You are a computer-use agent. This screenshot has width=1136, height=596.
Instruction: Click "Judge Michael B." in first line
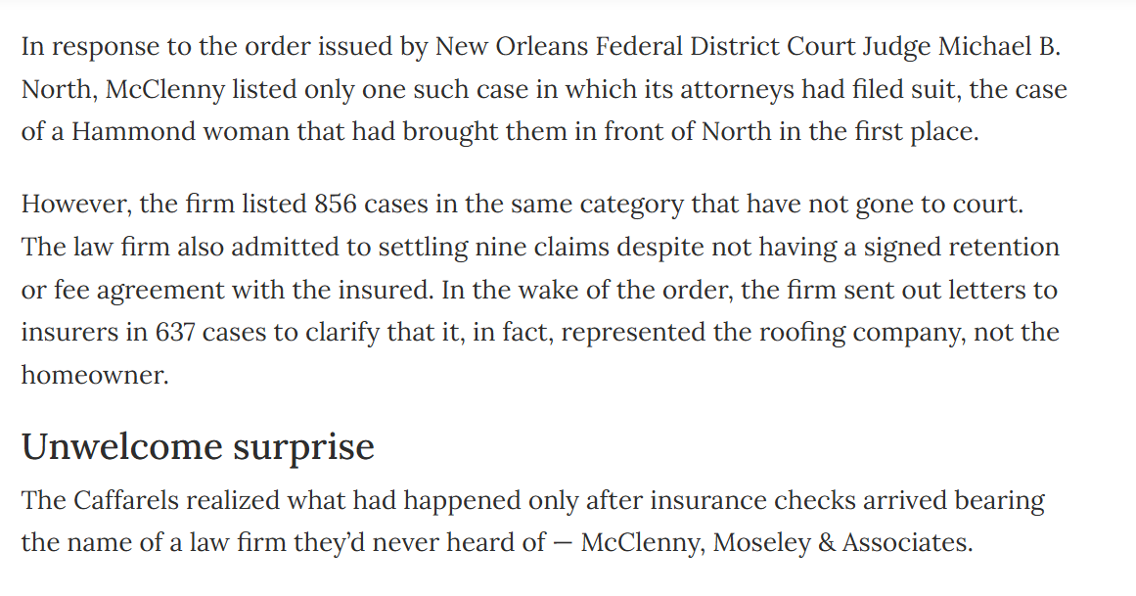(962, 46)
